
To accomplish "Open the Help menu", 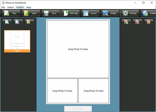I will click(x=29, y=7).
